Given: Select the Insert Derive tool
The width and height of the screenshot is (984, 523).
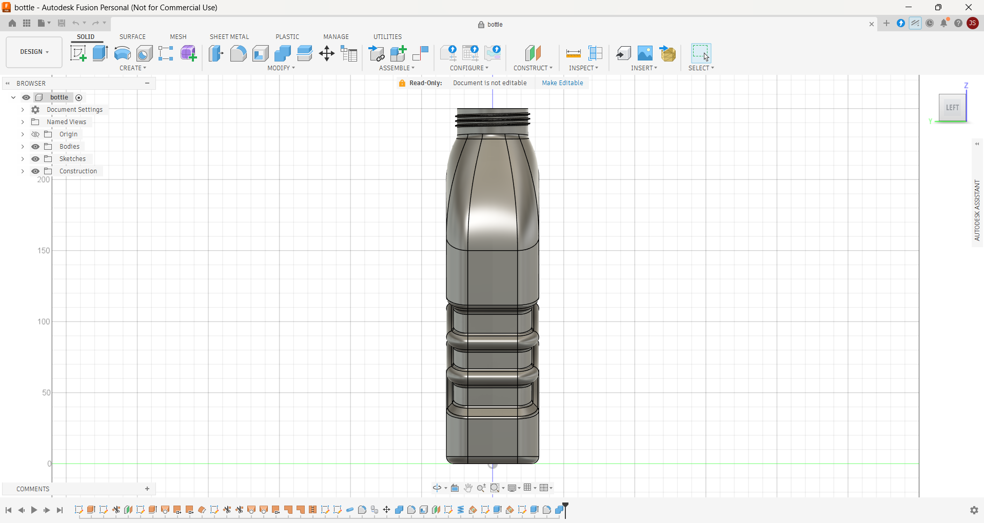Looking at the screenshot, I should [623, 53].
